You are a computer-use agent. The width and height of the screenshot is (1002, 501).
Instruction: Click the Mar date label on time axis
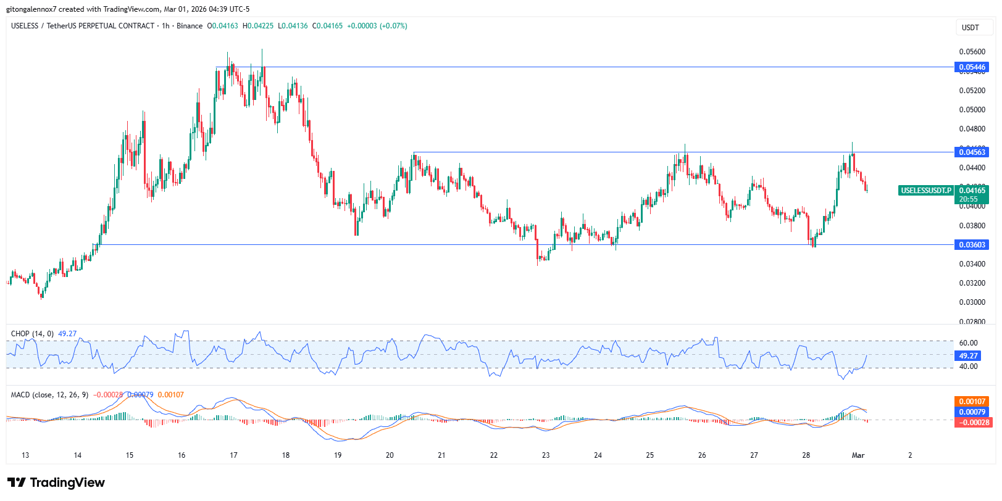[858, 455]
